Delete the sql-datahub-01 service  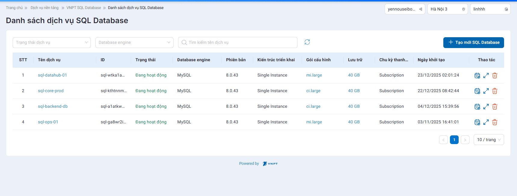[495, 76]
